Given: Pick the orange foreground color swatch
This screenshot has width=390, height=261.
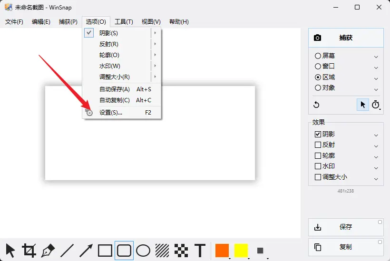Looking at the screenshot, I should coord(222,251).
